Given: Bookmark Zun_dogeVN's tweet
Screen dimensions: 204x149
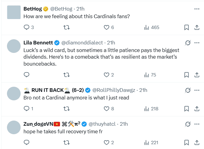Looking at the screenshot, I should point(187,142).
